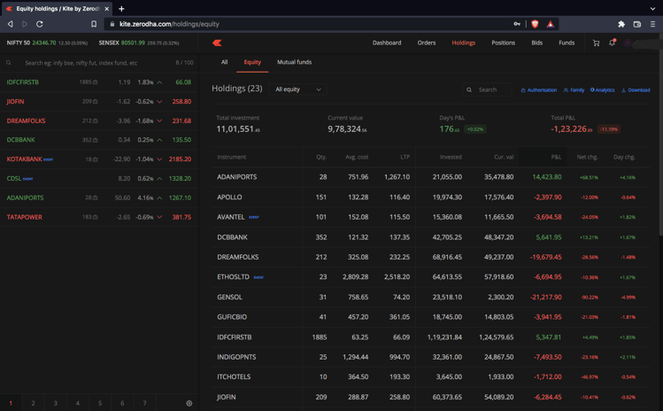Click the down chevron on TATAPOWER watchlist row
This screenshot has height=411, width=663.
(x=159, y=217)
